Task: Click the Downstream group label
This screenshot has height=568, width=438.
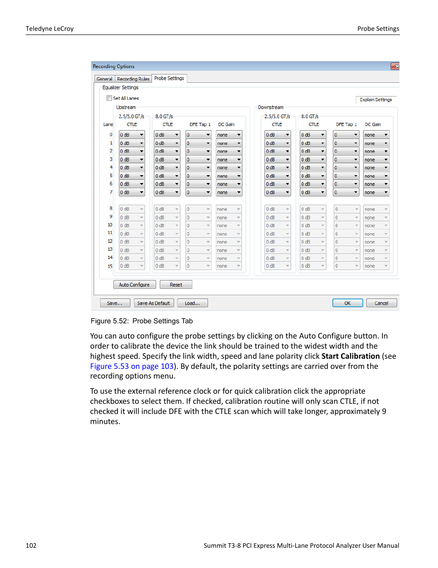Action: [x=271, y=107]
